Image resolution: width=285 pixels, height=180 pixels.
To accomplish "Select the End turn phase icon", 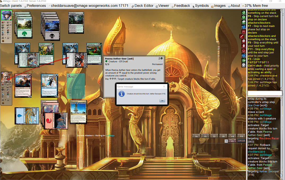I will (x=244, y=61).
